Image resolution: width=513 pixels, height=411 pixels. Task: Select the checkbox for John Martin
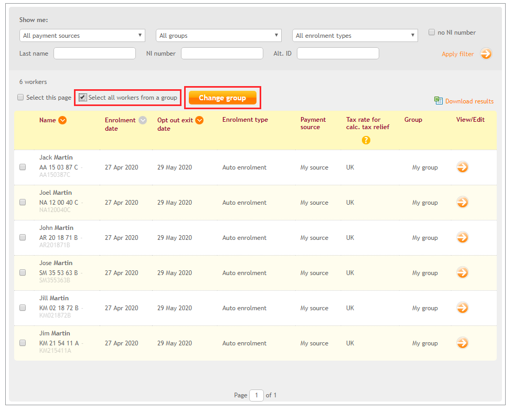click(23, 237)
